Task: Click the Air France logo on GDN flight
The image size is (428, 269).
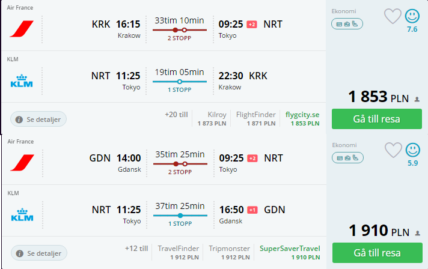Action: tap(22, 163)
